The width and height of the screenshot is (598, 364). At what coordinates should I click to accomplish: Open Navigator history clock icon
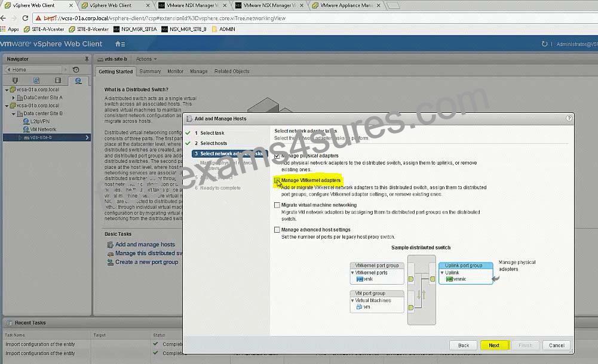coord(76,70)
